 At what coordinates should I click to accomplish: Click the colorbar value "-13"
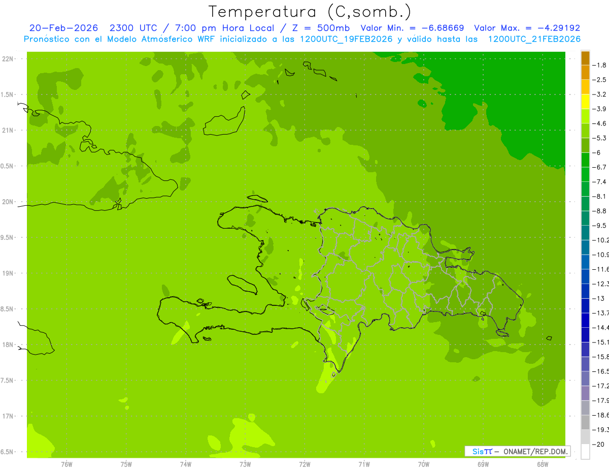coord(599,298)
